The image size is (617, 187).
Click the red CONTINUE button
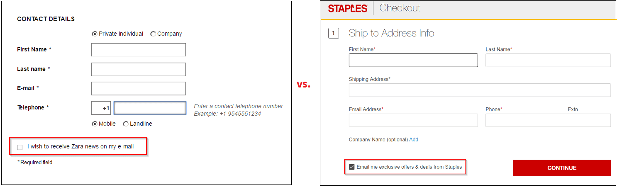pyautogui.click(x=562, y=168)
